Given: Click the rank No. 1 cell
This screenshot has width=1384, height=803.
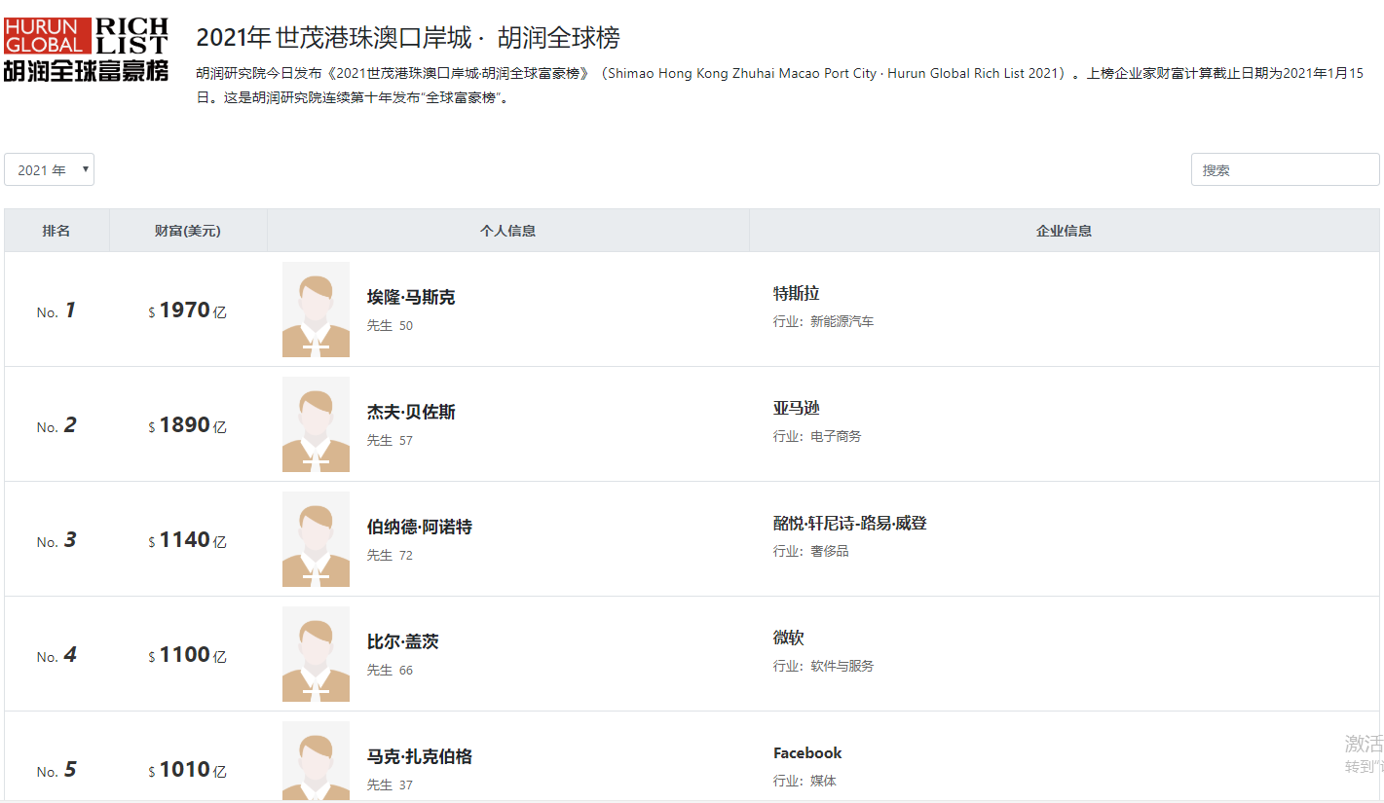Looking at the screenshot, I should [x=56, y=310].
